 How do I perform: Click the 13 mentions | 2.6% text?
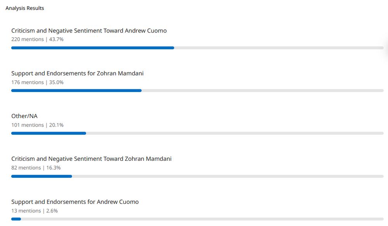pyautogui.click(x=34, y=211)
